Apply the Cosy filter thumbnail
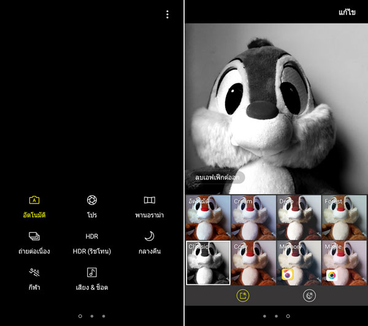This screenshot has height=326, width=368. pyautogui.click(x=253, y=263)
